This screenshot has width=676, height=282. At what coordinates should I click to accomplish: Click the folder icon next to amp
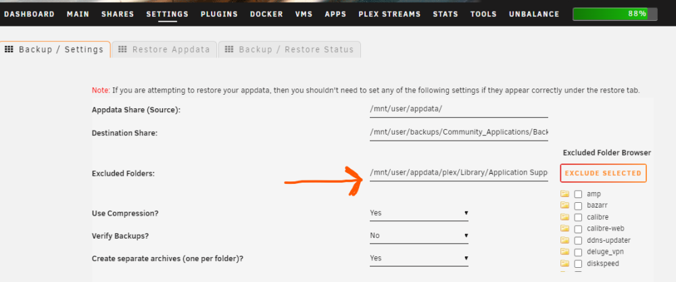pyautogui.click(x=564, y=193)
